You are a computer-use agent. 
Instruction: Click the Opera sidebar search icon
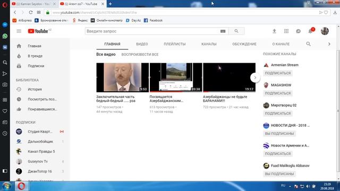tap(5, 63)
